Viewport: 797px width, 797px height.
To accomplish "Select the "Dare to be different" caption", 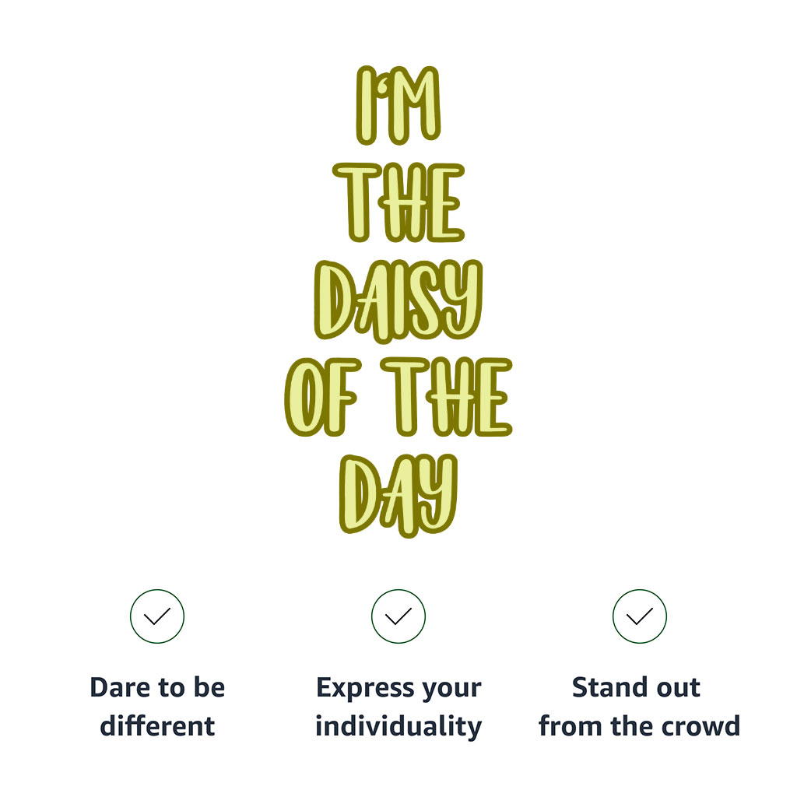I will coord(157,707).
